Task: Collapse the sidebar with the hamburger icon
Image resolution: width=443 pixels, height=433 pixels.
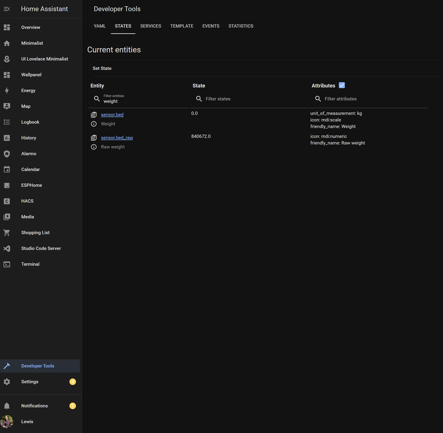Action: 7,8
